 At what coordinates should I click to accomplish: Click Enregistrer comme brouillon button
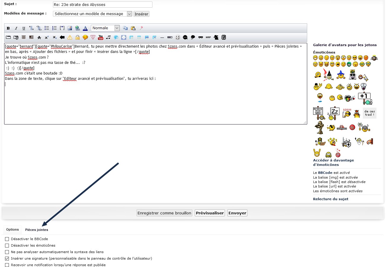tap(164, 213)
